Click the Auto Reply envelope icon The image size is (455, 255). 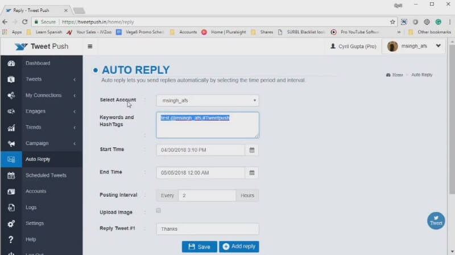point(11,159)
